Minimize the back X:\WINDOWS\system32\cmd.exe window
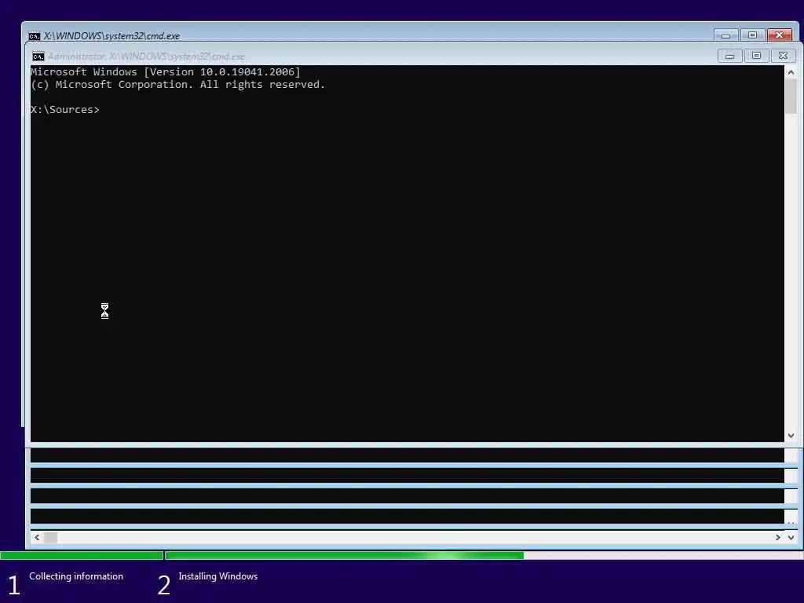This screenshot has height=603, width=804. tap(725, 35)
